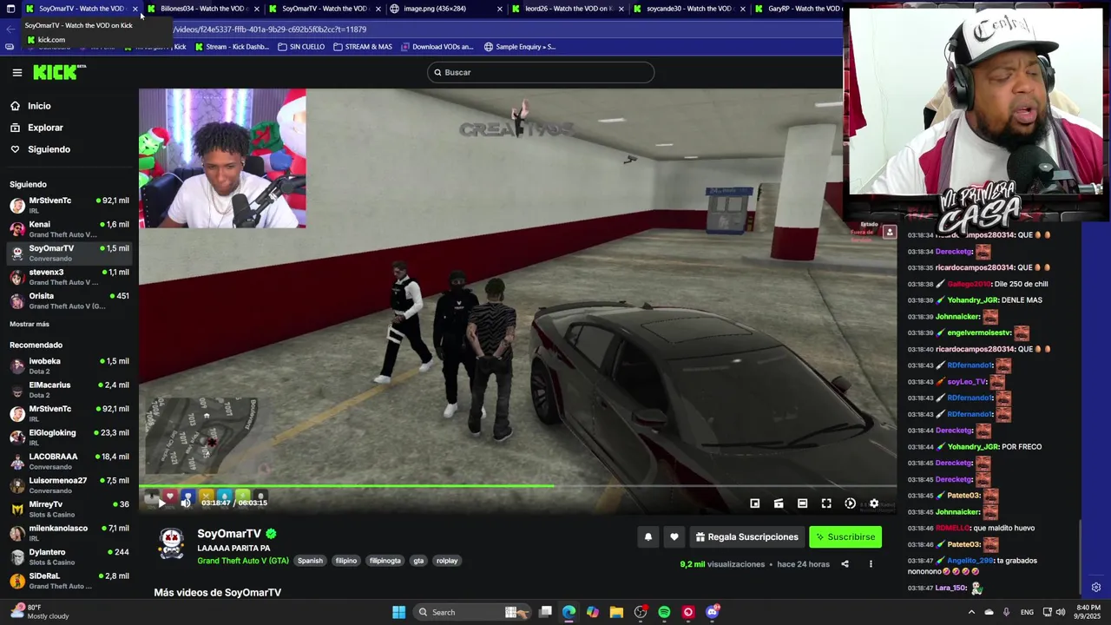This screenshot has height=625, width=1111.
Task: Enter fullscreen video mode
Action: point(826,503)
